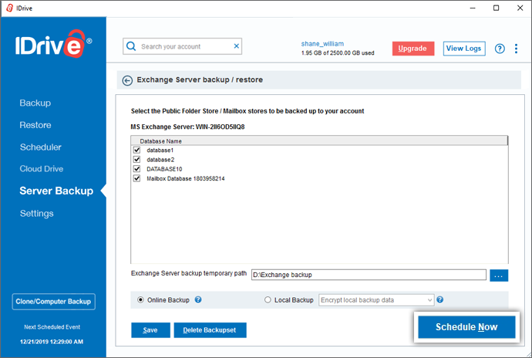Click the Search your account field
The height and width of the screenshot is (358, 532).
coord(183,46)
